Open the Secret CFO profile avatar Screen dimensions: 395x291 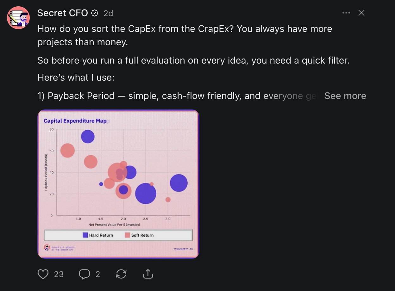(x=18, y=18)
